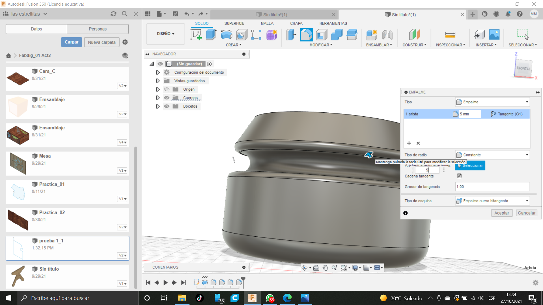Click the Fillet tool in Modificar
This screenshot has width=543, height=305.
(x=306, y=35)
